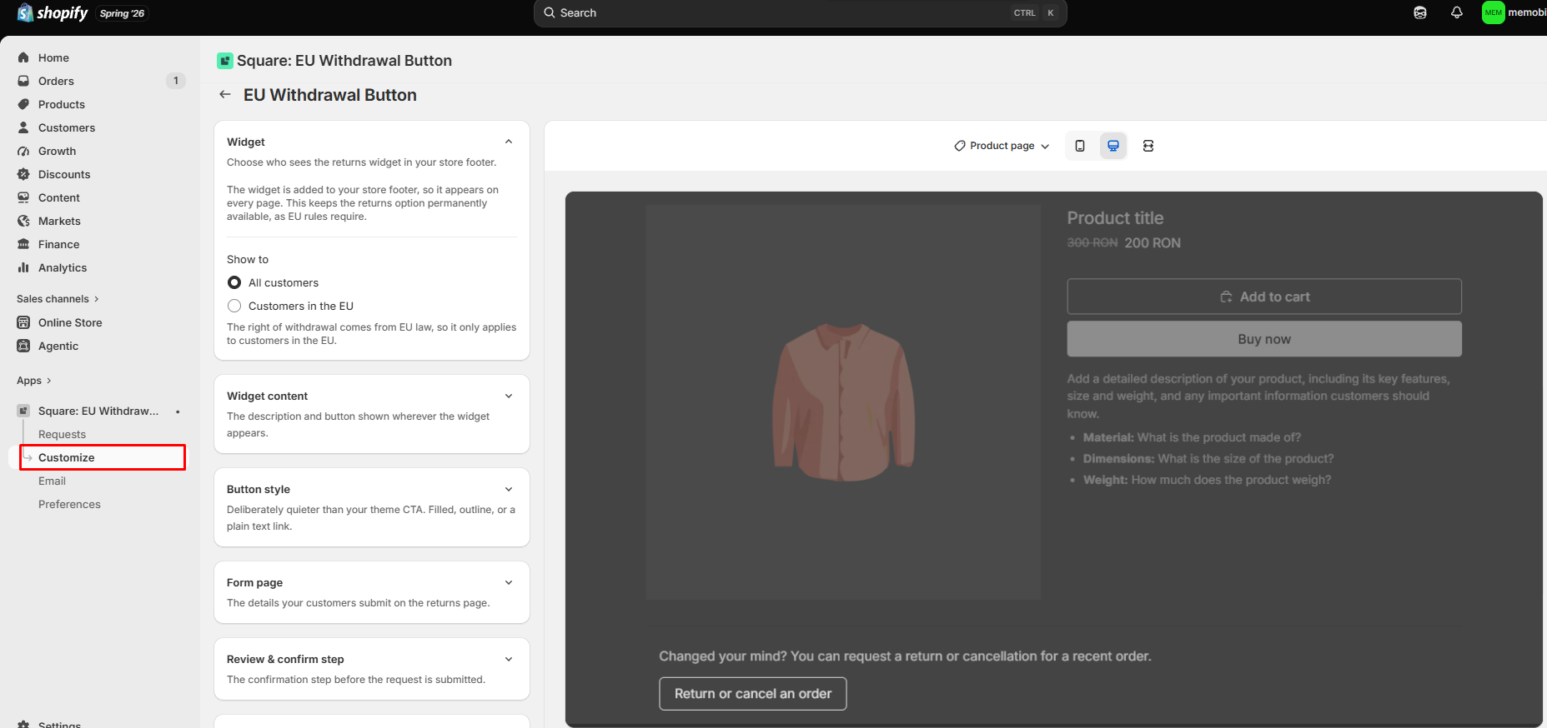The image size is (1547, 728).
Task: Click the dot pin indicator next to Square app
Action: point(178,411)
